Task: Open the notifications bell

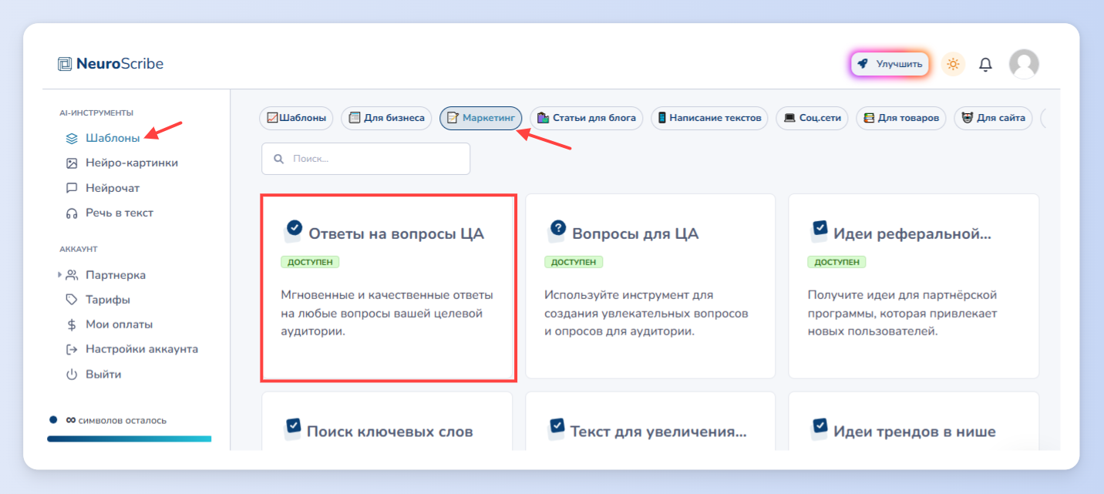Action: tap(985, 65)
